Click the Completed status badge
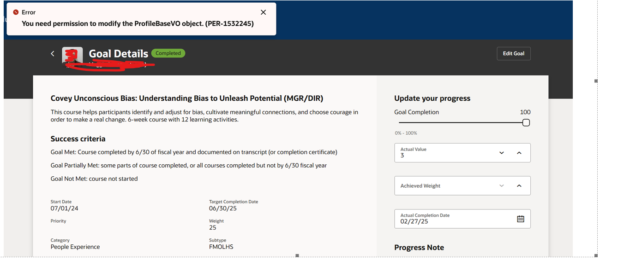Screen dimensions: 624x260 pyautogui.click(x=168, y=53)
